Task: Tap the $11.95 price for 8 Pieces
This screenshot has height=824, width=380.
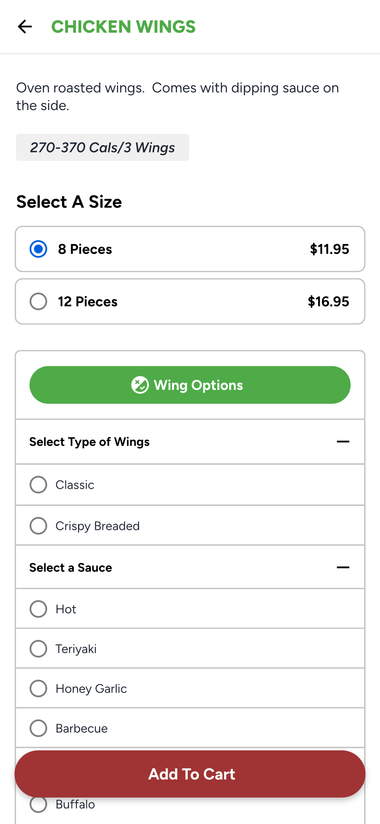Action: (329, 249)
